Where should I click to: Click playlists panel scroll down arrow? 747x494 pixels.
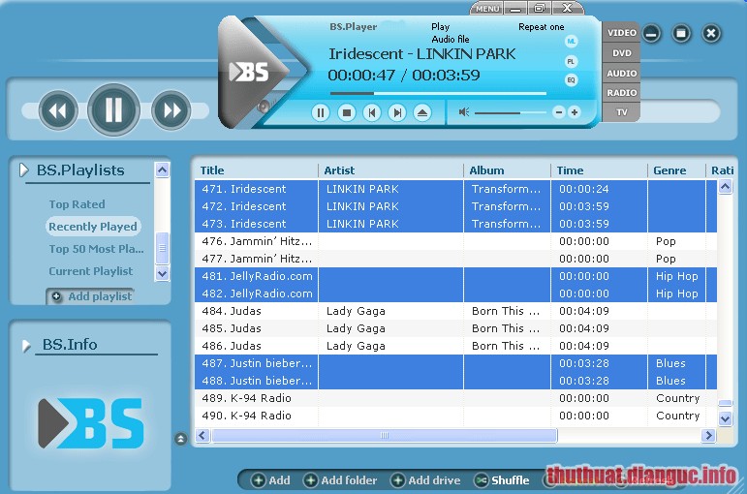163,273
